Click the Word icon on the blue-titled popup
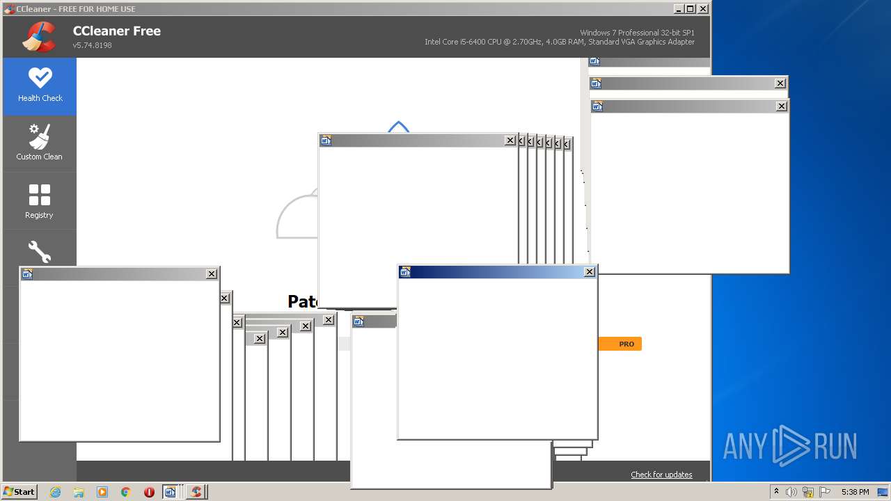The width and height of the screenshot is (891, 501). pos(405,272)
